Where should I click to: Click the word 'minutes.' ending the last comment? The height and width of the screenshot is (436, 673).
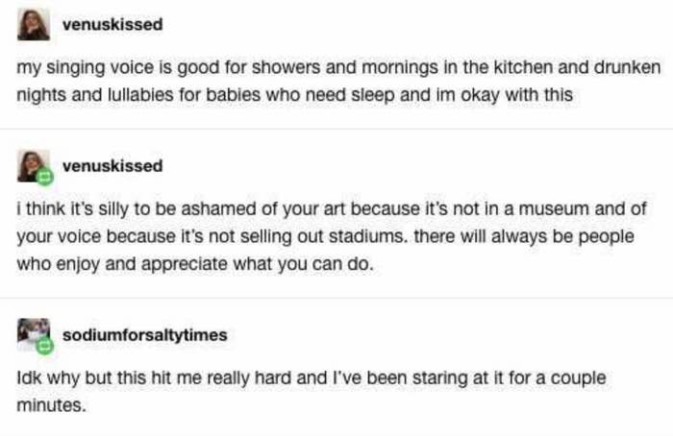click(52, 405)
